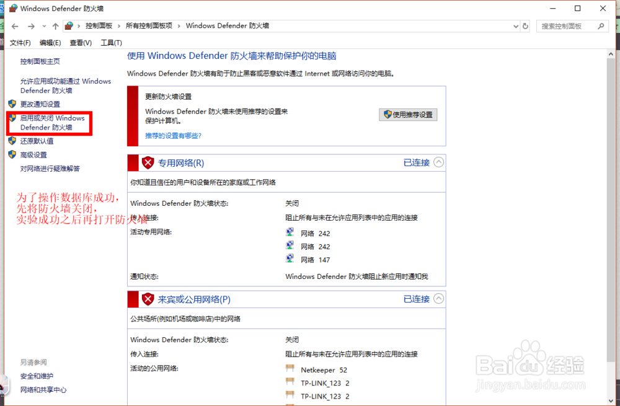
Task: Open 高级设置 link
Action: click(33, 155)
